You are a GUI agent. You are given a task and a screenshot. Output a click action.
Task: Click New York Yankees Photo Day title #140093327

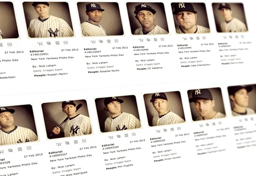click(71, 158)
